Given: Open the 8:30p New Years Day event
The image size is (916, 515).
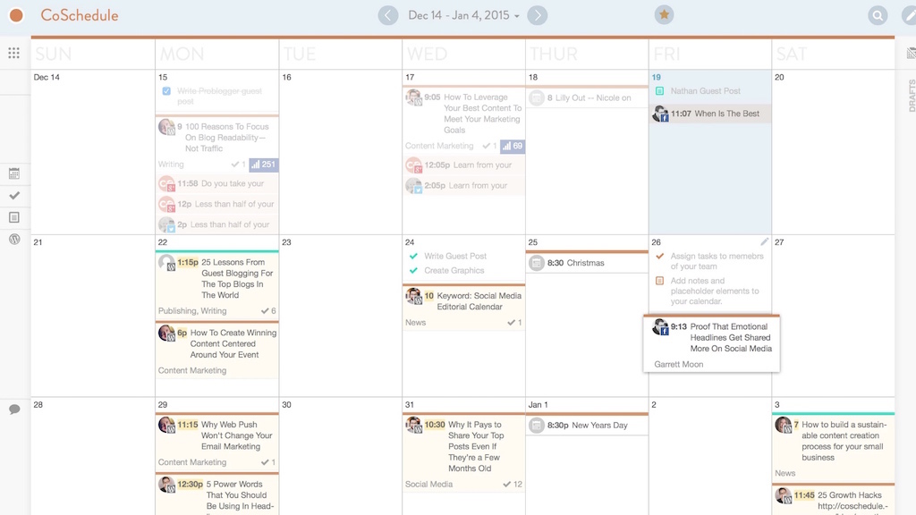Looking at the screenshot, I should pos(587,425).
